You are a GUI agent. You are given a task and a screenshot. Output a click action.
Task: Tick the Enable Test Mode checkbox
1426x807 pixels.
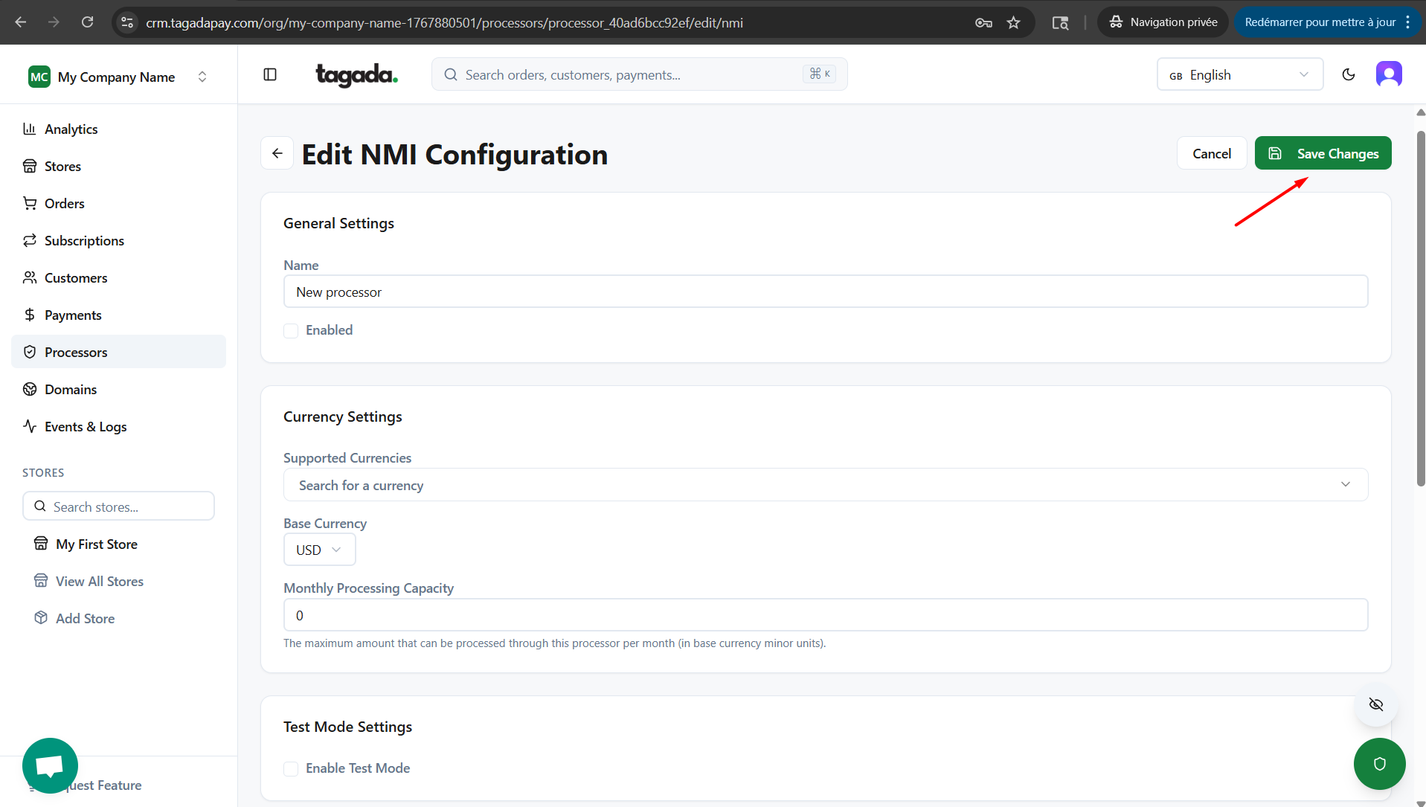pyautogui.click(x=291, y=768)
